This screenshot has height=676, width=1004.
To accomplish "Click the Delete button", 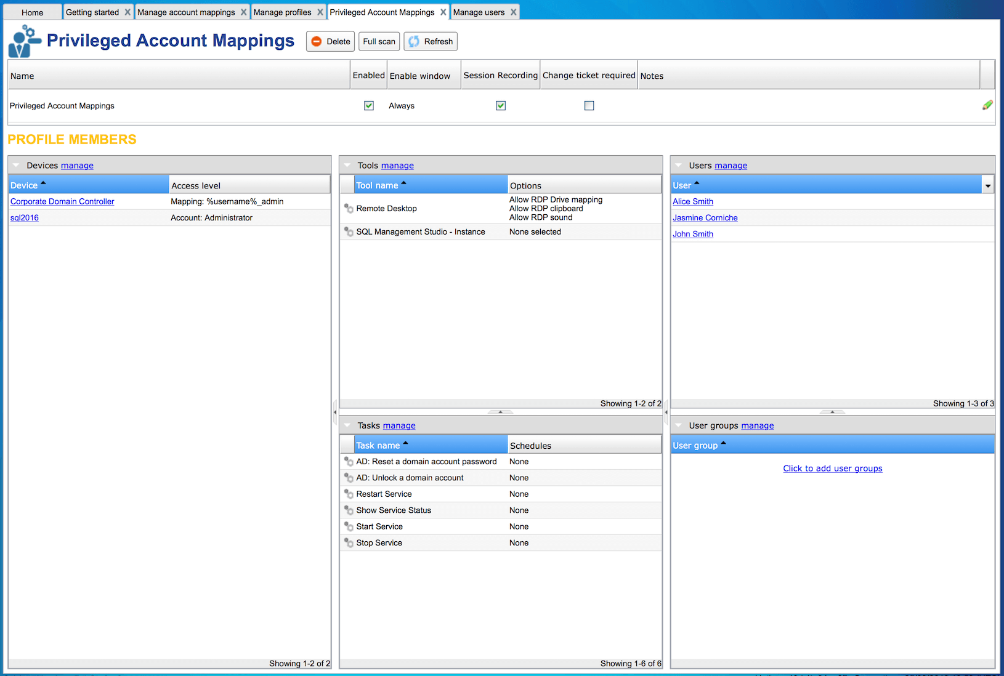I will (330, 41).
